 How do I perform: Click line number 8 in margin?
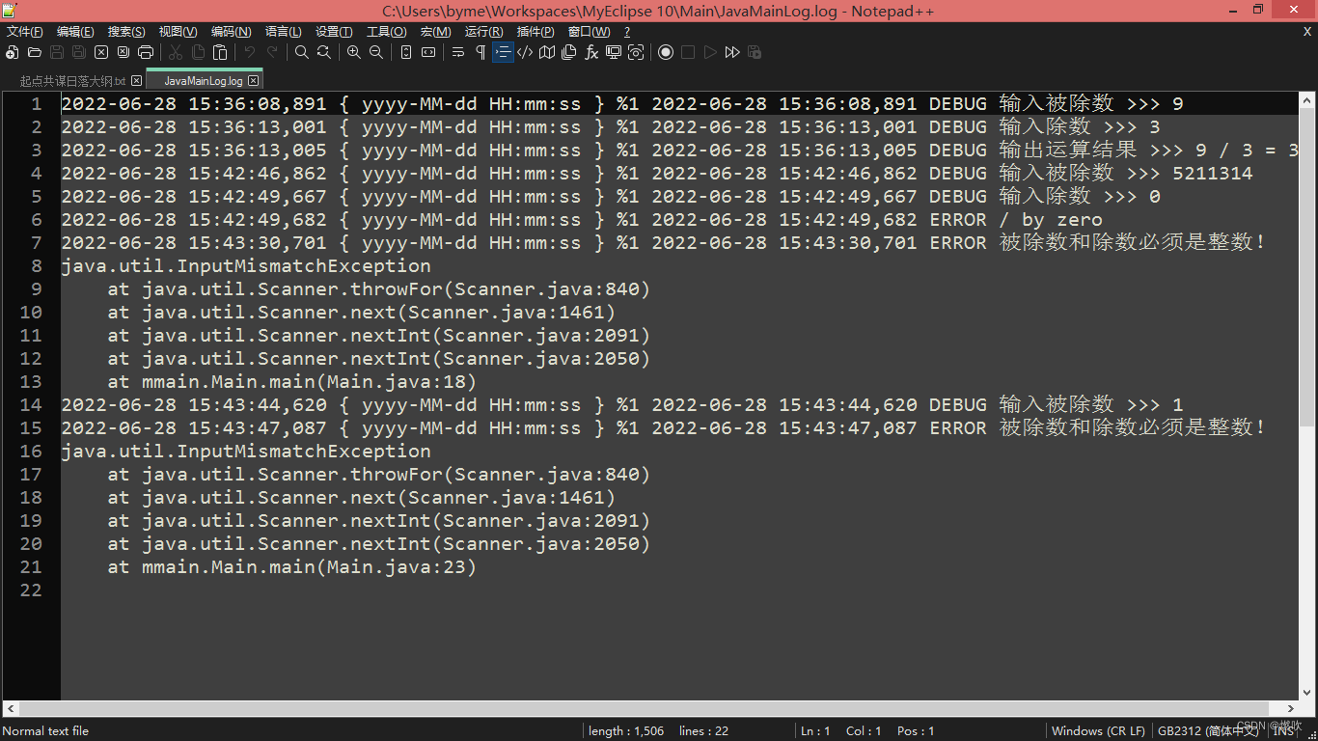click(37, 266)
